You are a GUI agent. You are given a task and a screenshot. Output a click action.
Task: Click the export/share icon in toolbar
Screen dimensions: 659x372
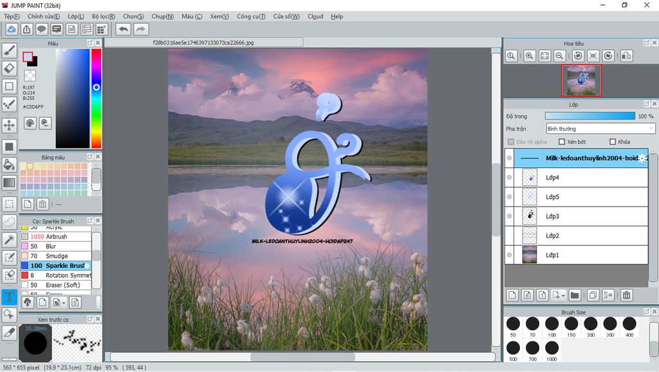(x=26, y=30)
